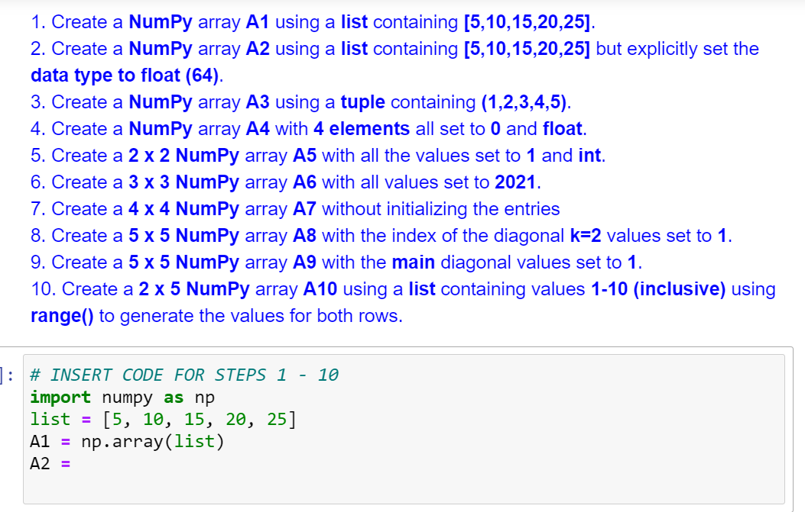The height and width of the screenshot is (512, 805).
Task: Click step 1 text about array A1
Action: [313, 22]
